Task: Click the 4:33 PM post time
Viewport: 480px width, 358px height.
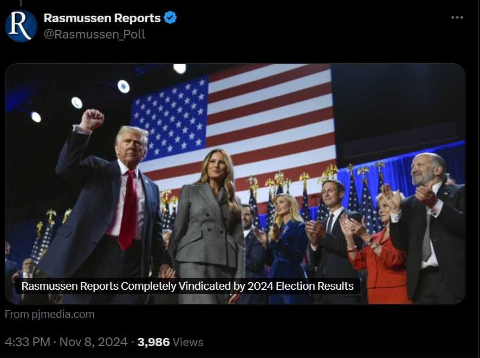Action: point(28,342)
